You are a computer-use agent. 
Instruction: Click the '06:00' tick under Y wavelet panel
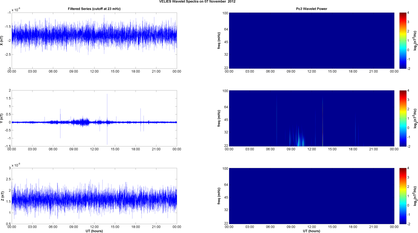coord(270,149)
